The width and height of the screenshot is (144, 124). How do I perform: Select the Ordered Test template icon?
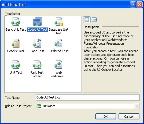tap(59, 43)
